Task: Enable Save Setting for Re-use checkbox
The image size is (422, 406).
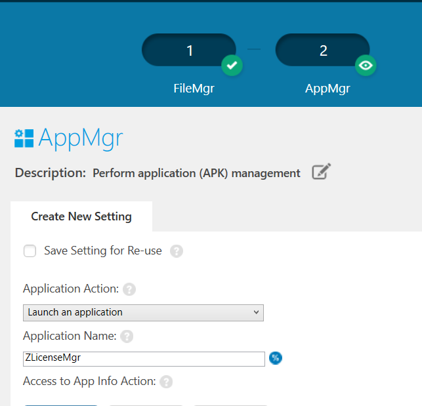Action: pyautogui.click(x=30, y=251)
